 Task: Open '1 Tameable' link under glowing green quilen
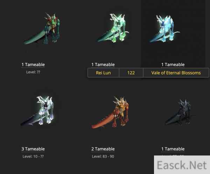103,65
